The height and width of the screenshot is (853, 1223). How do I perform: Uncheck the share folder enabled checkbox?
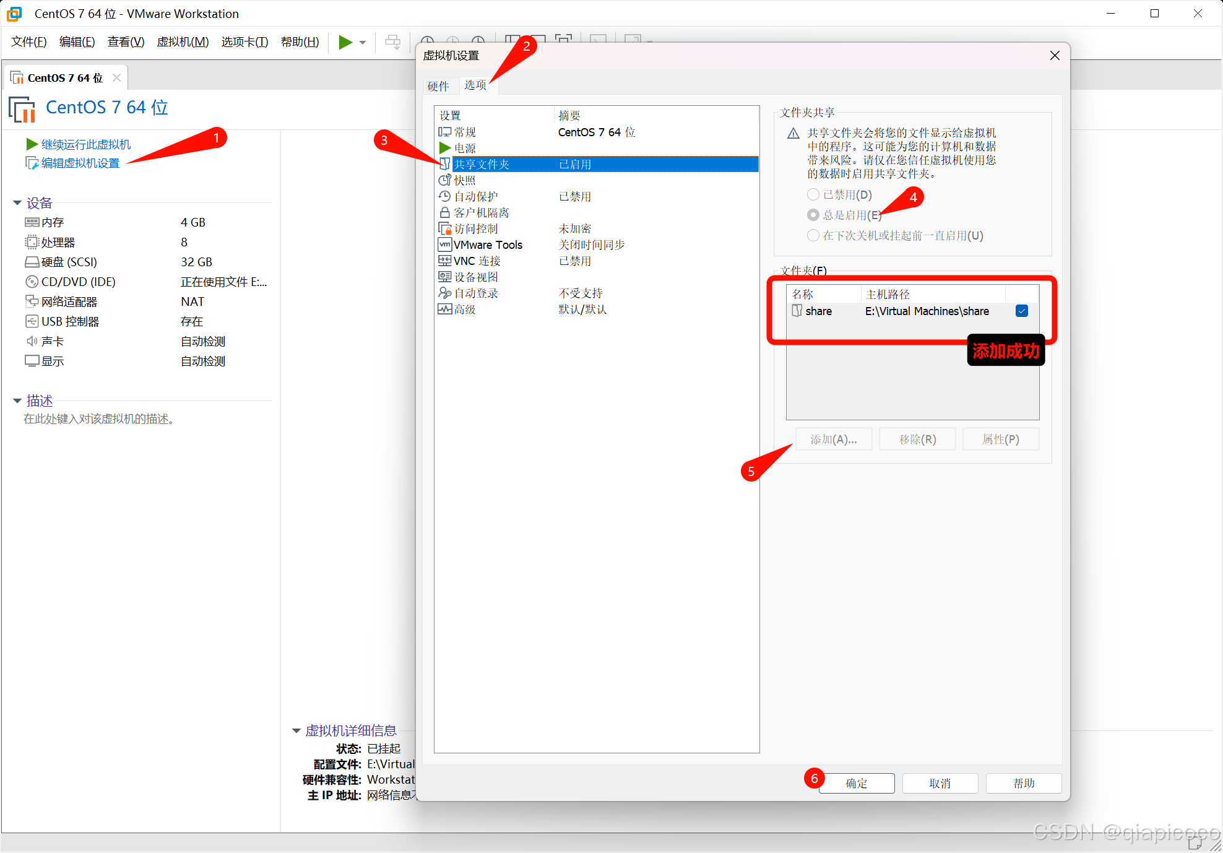tap(1022, 311)
